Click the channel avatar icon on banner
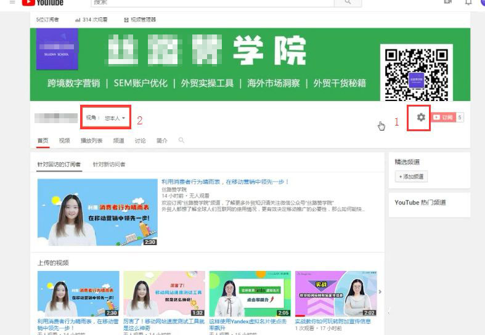 (x=57, y=49)
